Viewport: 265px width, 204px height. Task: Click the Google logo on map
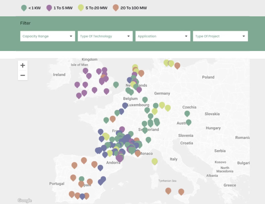coord(24,200)
